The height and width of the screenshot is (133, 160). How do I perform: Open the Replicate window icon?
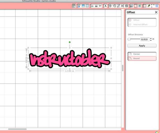[127, 6]
